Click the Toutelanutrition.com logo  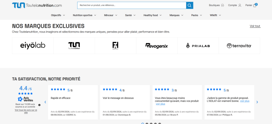tap(37, 5)
